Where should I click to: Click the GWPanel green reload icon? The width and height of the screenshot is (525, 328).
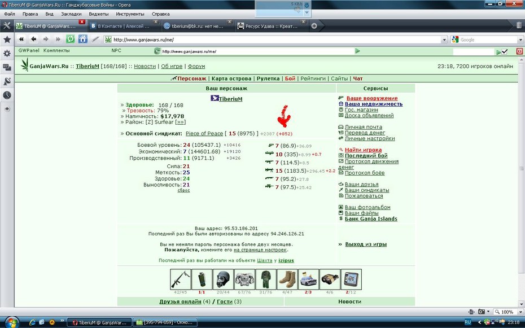coord(157,51)
